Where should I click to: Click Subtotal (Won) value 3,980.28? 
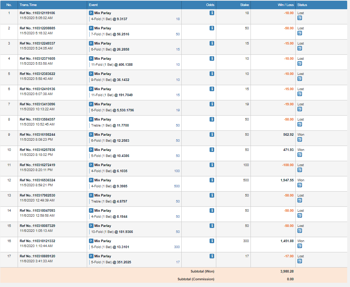tap(287, 271)
